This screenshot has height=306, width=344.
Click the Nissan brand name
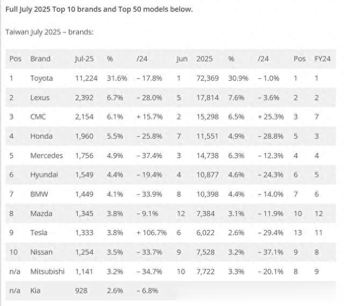(x=42, y=252)
